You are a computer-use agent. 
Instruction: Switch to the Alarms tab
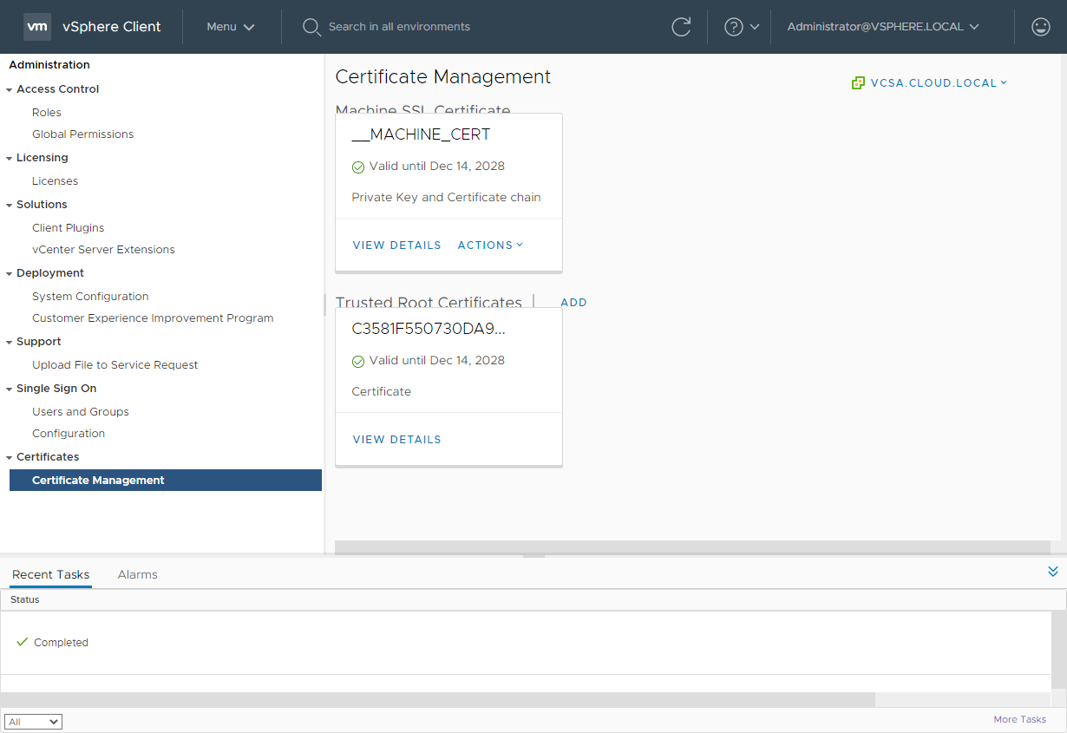tap(138, 574)
